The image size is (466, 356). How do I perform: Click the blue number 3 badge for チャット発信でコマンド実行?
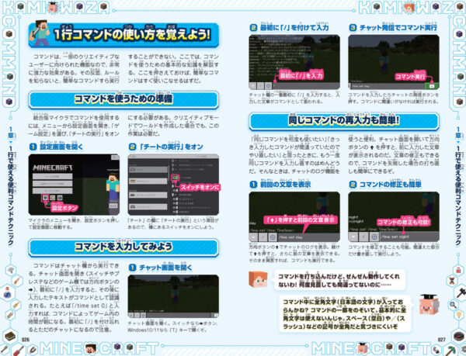point(352,27)
